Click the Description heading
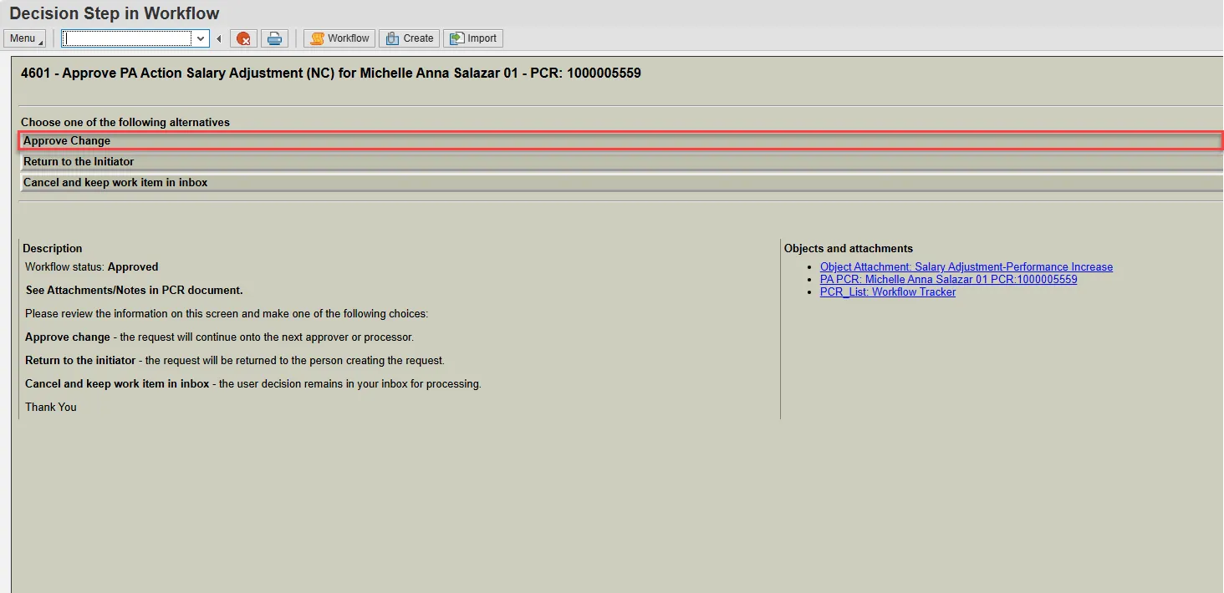The image size is (1224, 593). point(53,249)
